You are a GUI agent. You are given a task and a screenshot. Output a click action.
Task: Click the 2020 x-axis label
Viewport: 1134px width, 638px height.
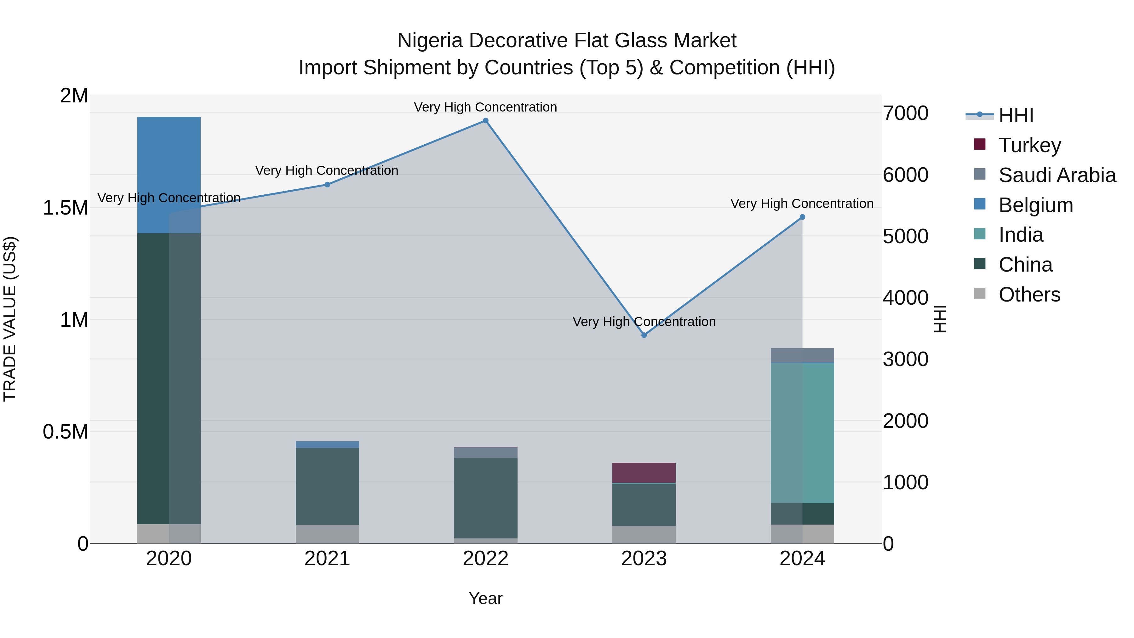[x=169, y=559]
